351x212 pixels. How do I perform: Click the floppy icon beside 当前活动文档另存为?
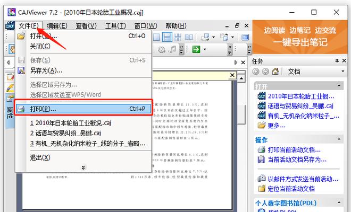261,160
